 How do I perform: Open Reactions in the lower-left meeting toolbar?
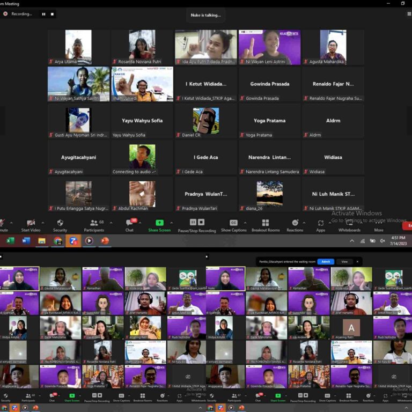[x=163, y=398]
